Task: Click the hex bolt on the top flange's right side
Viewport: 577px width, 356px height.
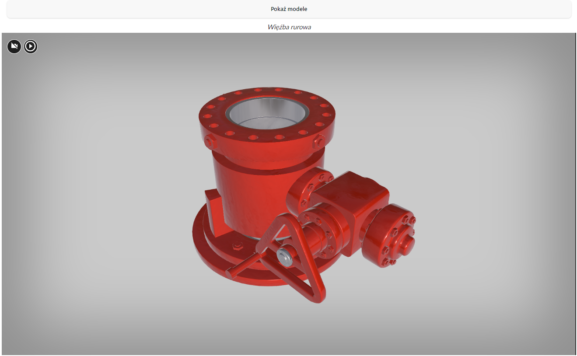Action: pos(318,141)
